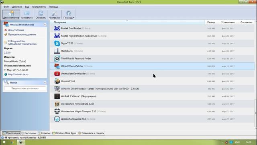Switch to the Windows Store Apps tab
Viewport: 257px width, 145px height.
tap(64, 133)
